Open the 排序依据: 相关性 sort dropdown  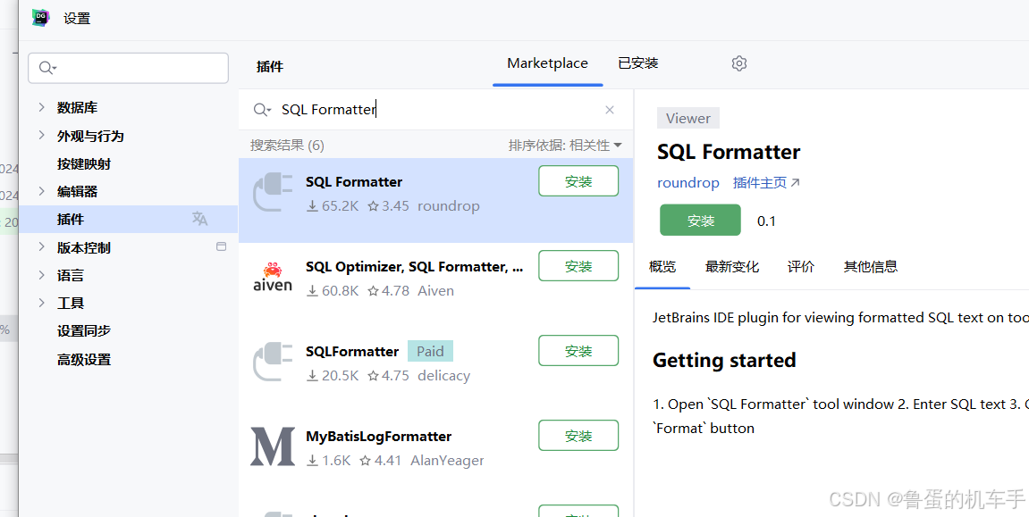[565, 146]
